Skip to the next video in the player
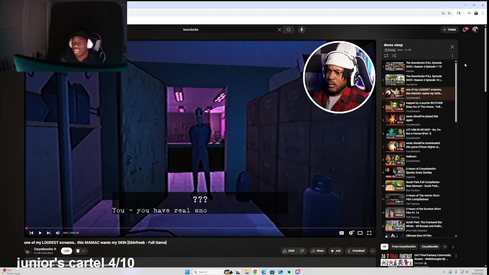Screen dimensions: 489x275 [x=49, y=233]
